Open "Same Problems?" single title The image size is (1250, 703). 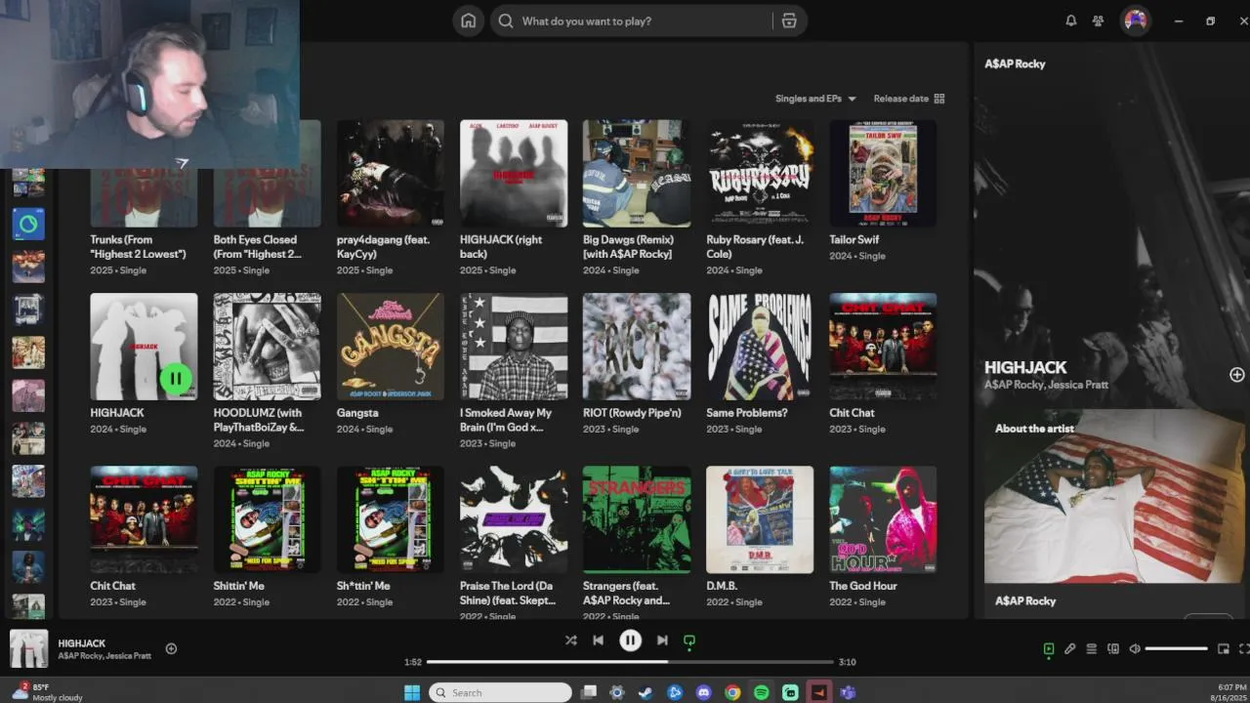pos(747,413)
